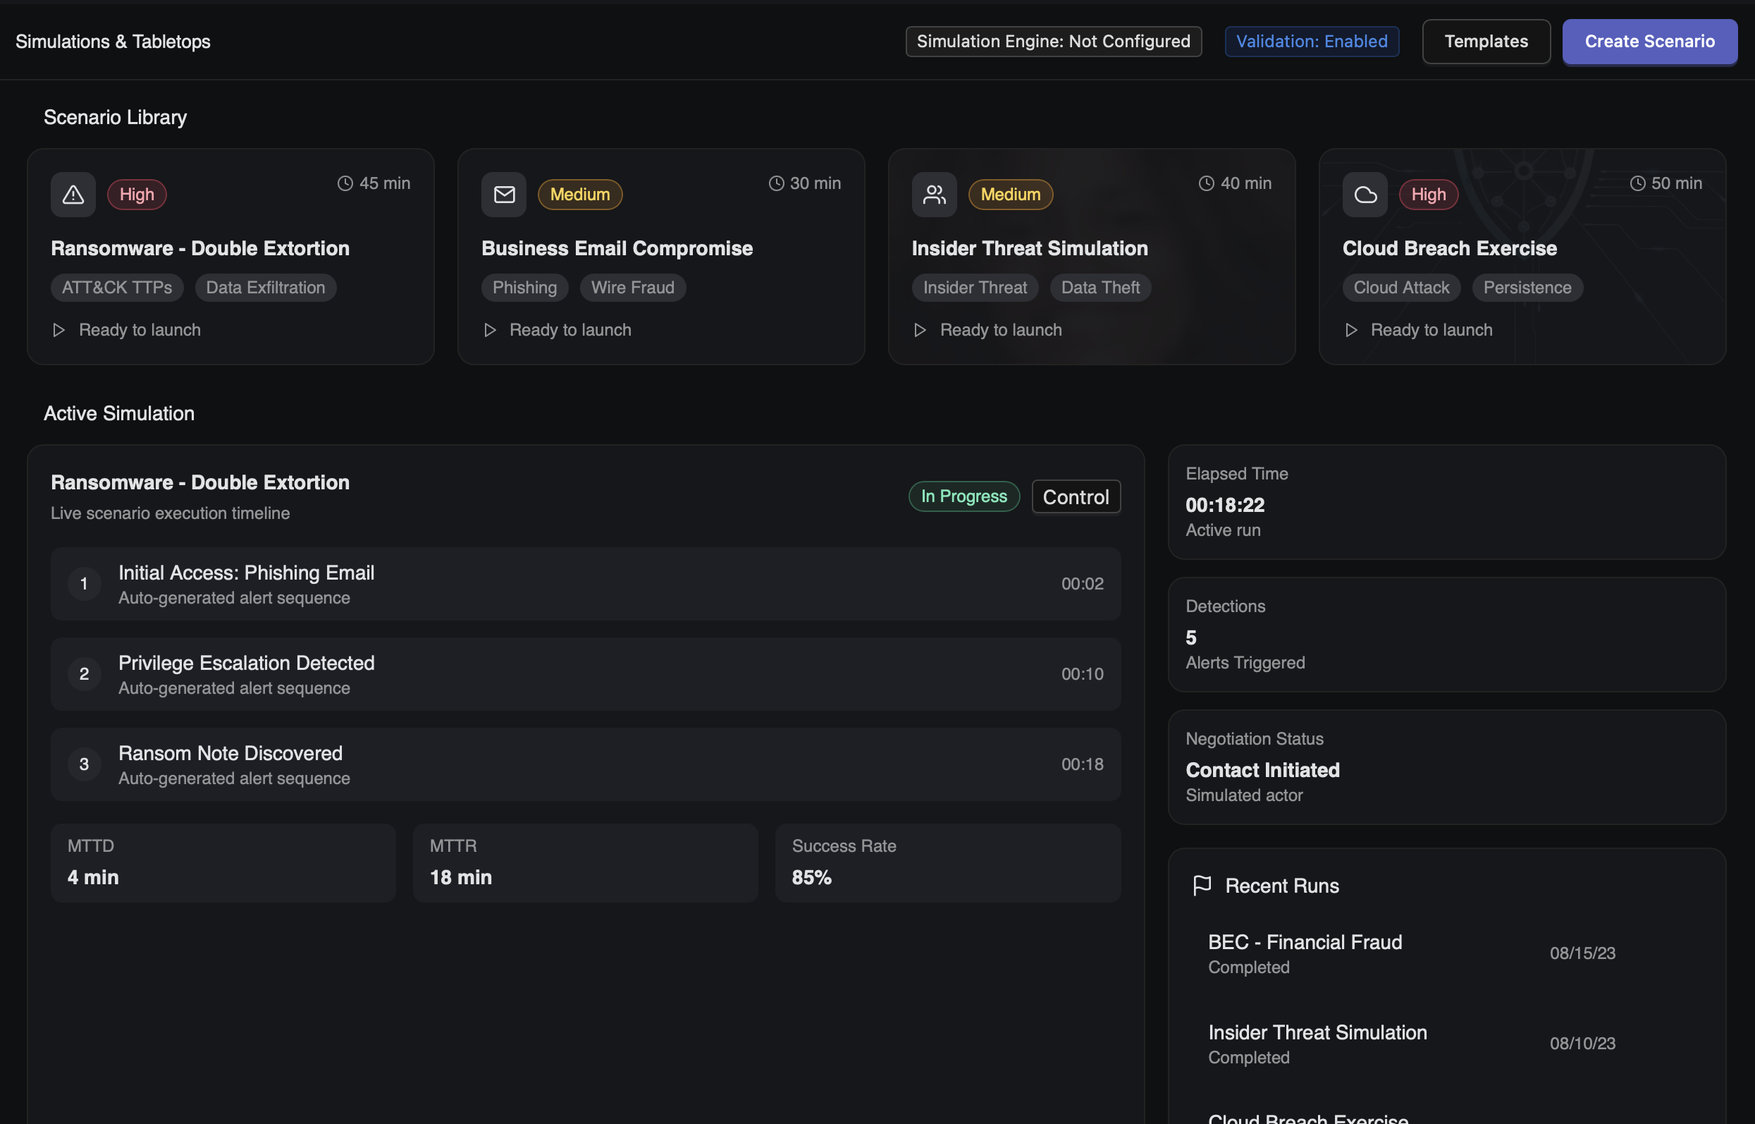Open timeline step Ransom Note Discovered

point(585,764)
